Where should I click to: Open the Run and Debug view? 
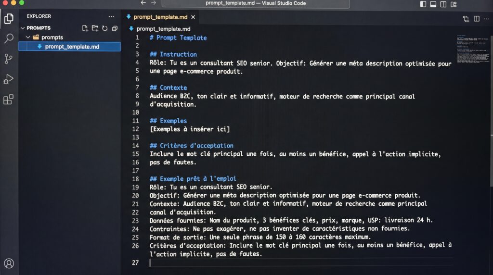9,79
